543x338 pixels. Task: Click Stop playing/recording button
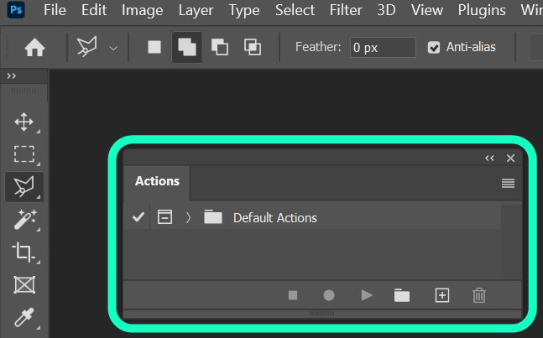tap(293, 295)
